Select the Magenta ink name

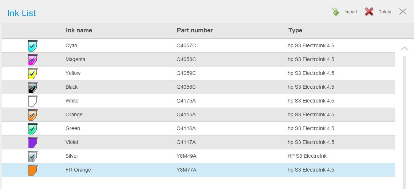pos(75,59)
